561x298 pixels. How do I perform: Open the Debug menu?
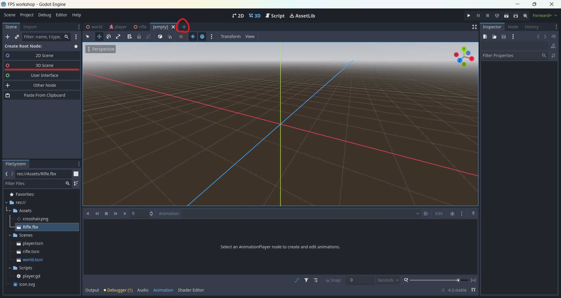point(44,15)
